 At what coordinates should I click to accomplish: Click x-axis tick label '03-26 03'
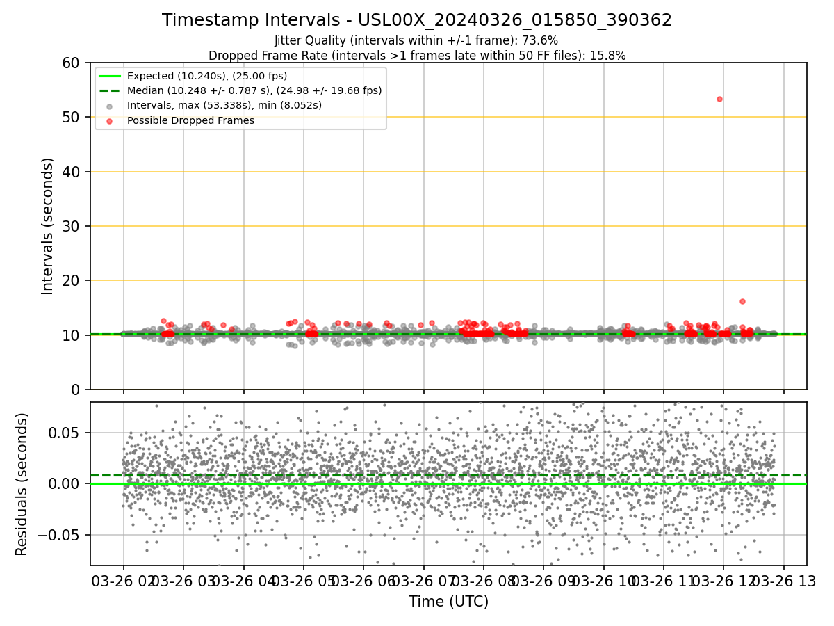(x=183, y=581)
